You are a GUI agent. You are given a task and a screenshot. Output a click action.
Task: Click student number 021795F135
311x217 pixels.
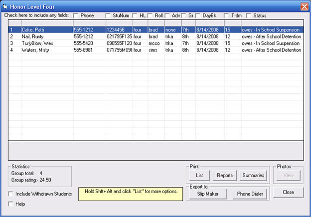click(119, 36)
